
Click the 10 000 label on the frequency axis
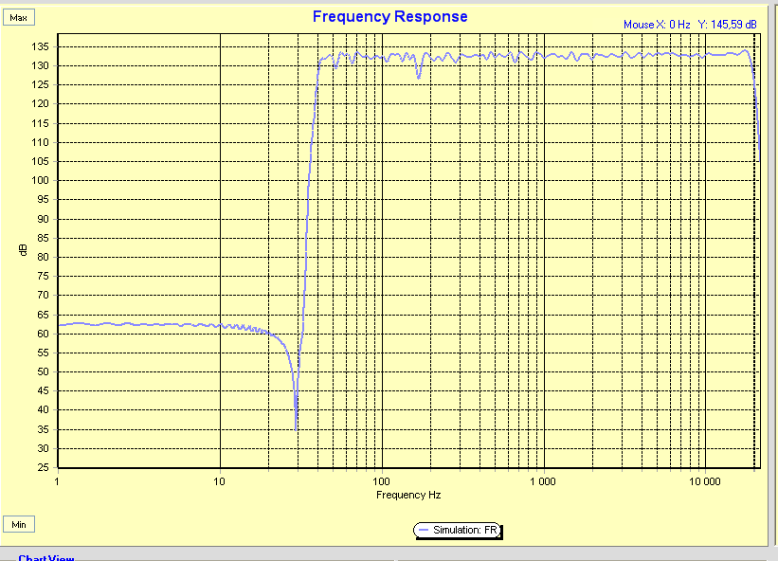(x=705, y=481)
